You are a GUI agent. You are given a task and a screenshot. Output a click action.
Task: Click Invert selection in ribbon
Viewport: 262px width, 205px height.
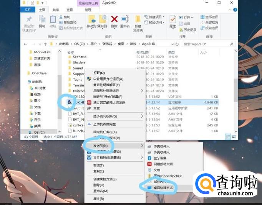pos(209,28)
